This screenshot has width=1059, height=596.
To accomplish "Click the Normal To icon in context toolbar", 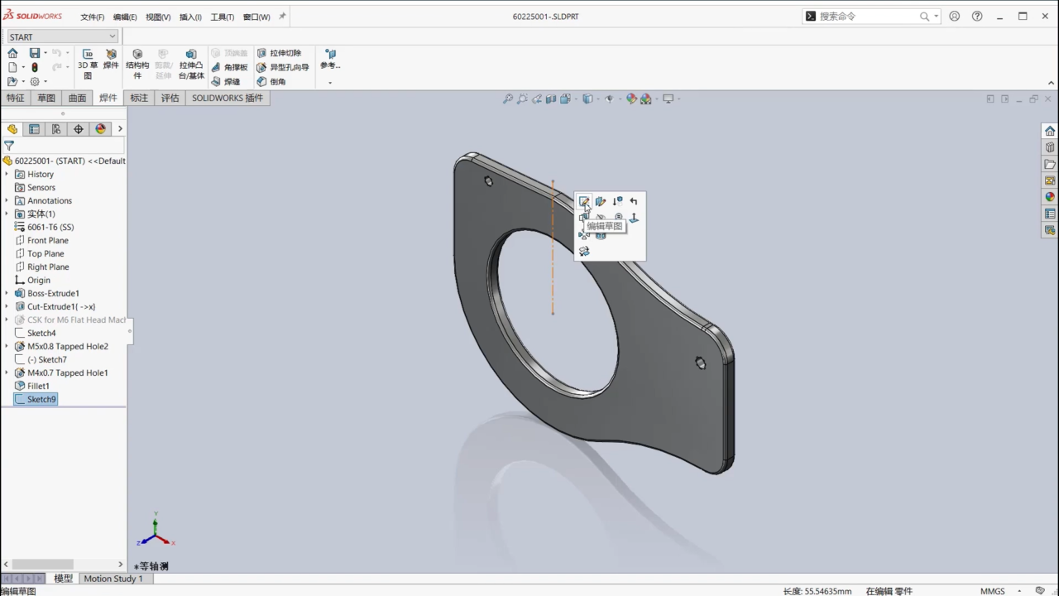I will (634, 218).
